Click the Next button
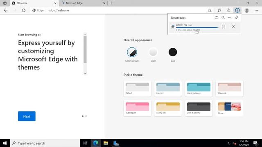Image resolution: width=262 pixels, height=147 pixels. point(27,116)
